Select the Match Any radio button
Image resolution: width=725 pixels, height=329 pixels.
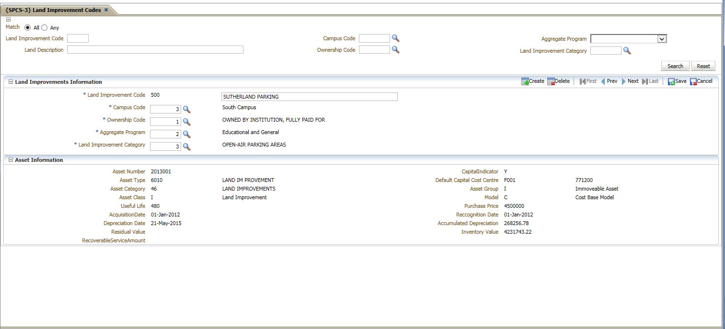(45, 28)
